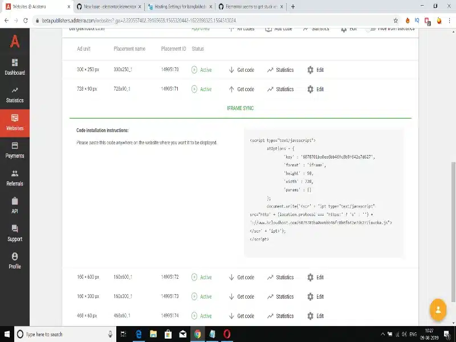The image size is (456, 342).
Task: Expand Get code for the 160x600_1 placement
Action: click(241, 277)
